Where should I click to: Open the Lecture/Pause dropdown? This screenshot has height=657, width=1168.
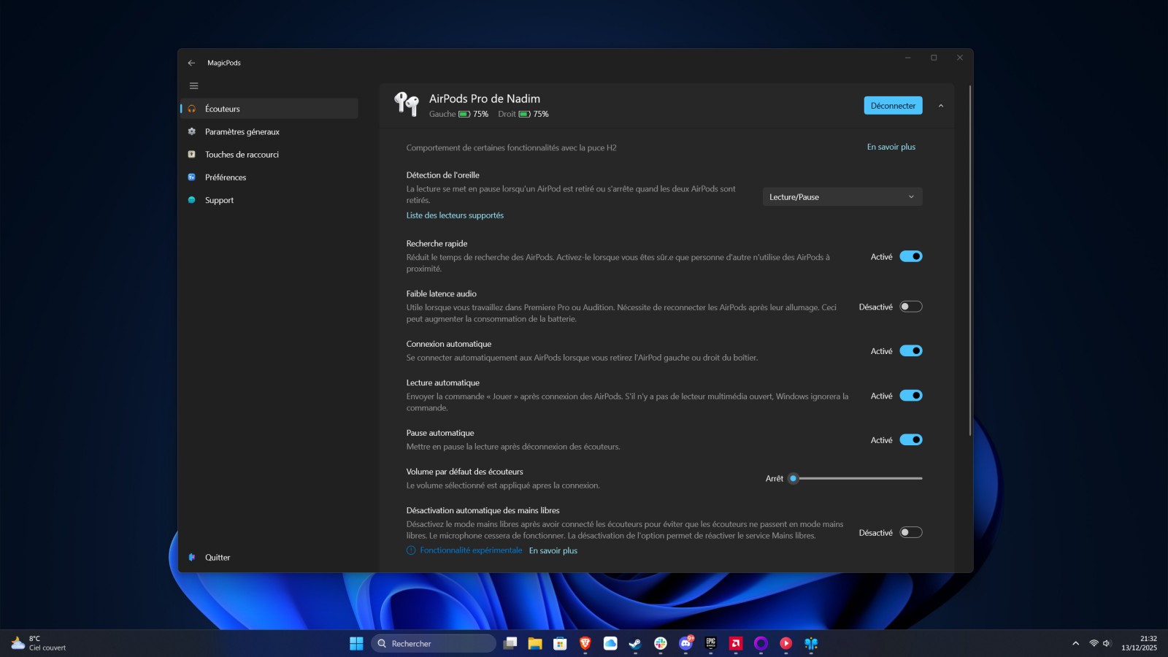pyautogui.click(x=842, y=196)
